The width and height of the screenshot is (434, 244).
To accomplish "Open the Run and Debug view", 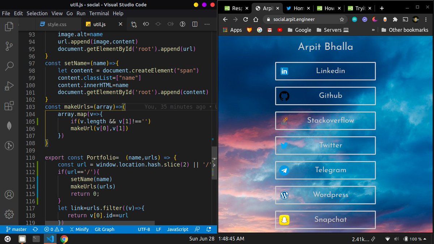I will click(9, 86).
